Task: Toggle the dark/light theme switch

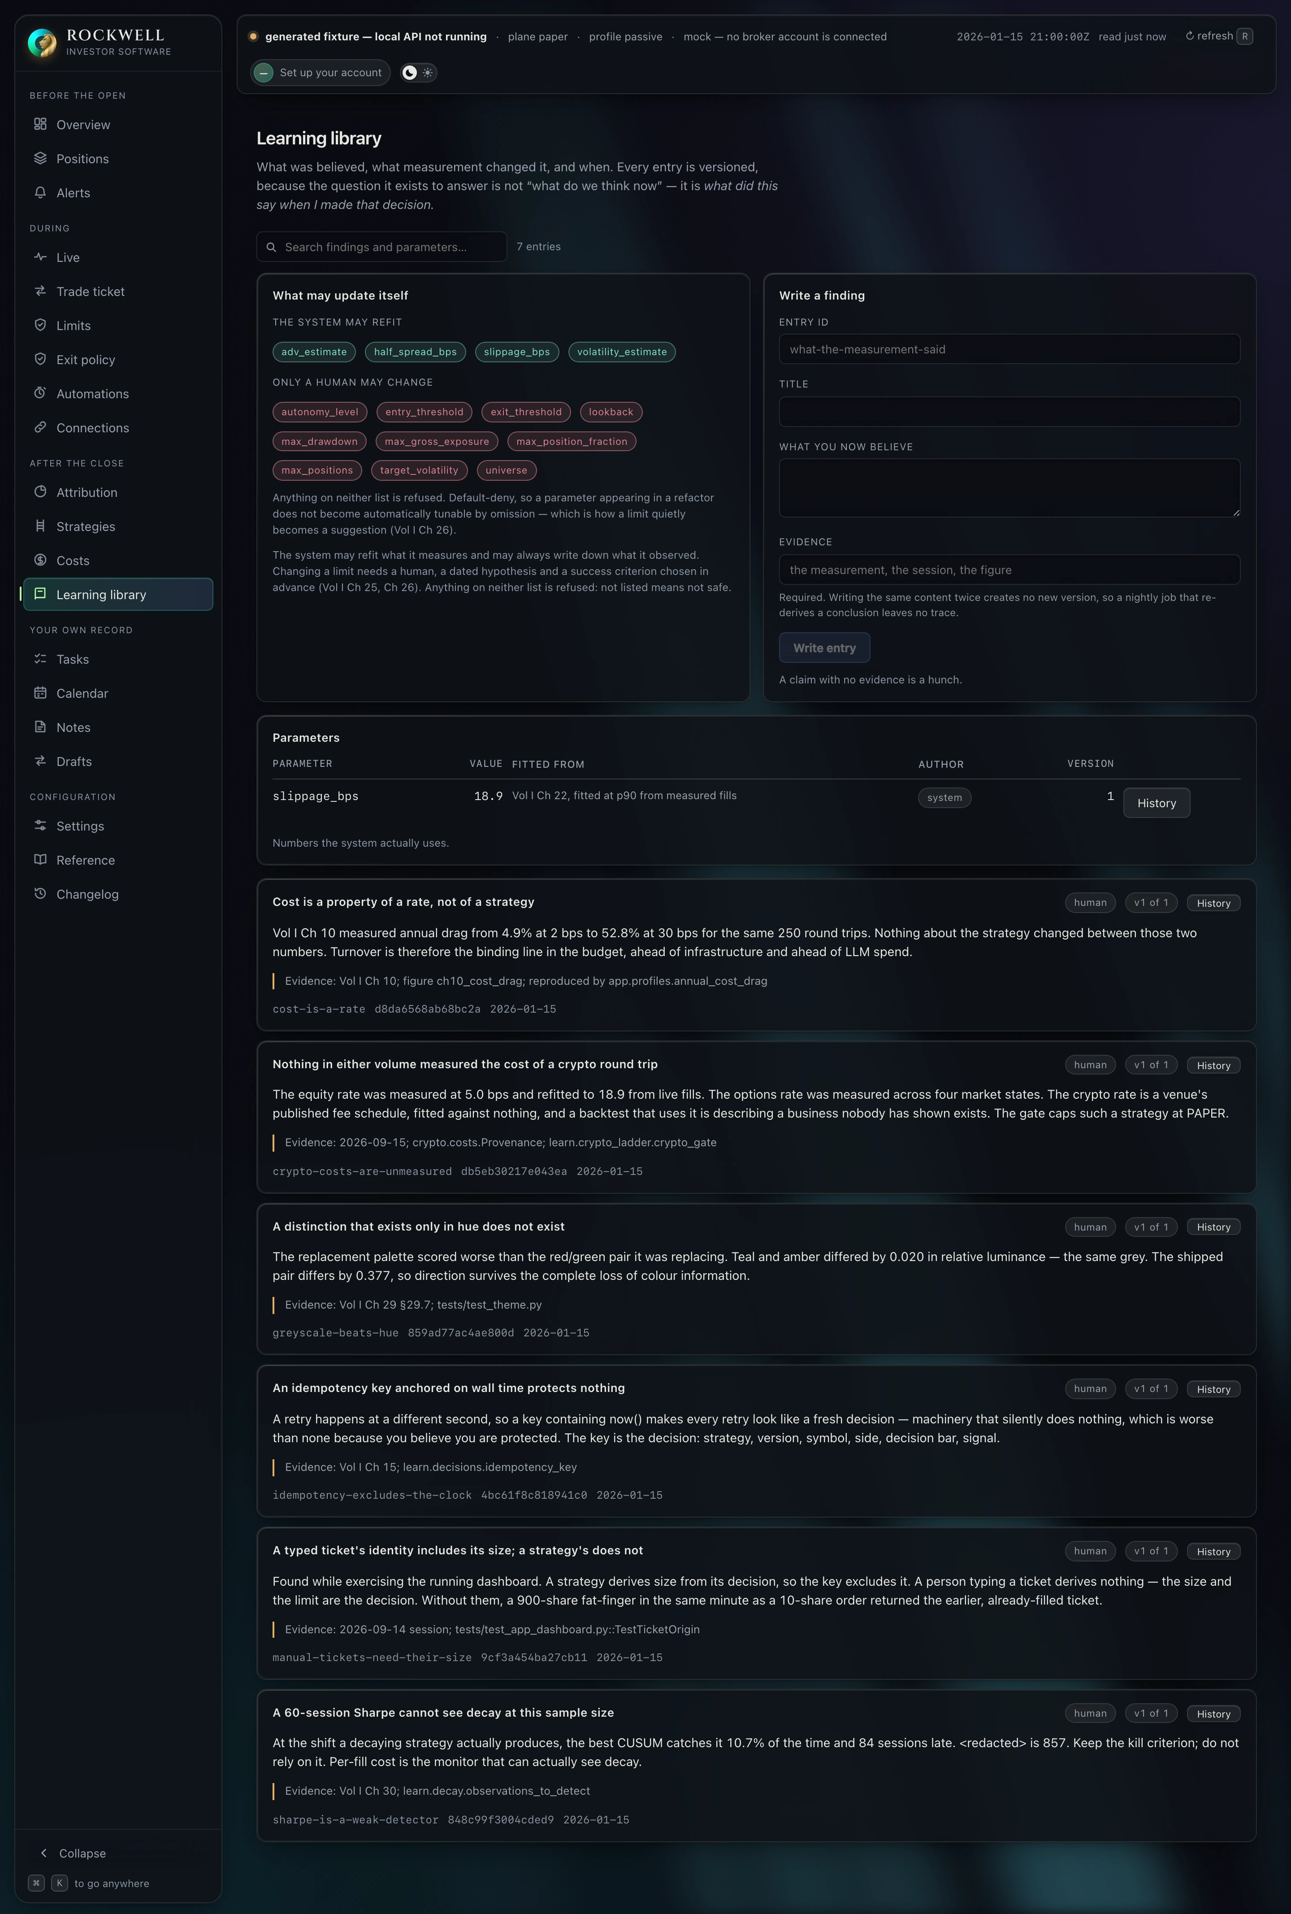Action: coord(418,73)
